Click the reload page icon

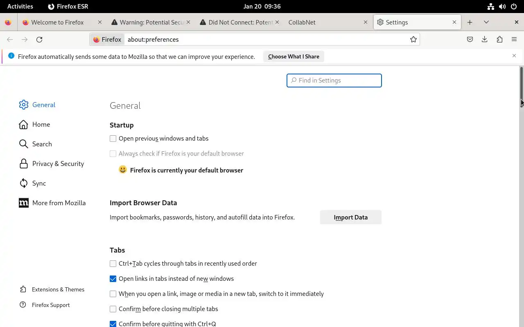click(39, 40)
